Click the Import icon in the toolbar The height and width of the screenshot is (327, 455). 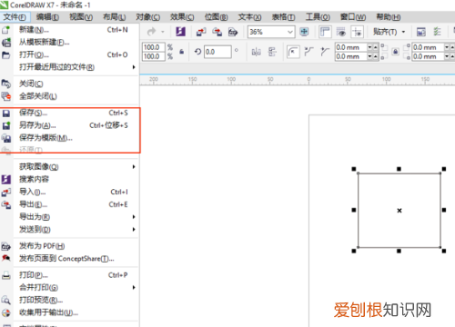point(201,32)
